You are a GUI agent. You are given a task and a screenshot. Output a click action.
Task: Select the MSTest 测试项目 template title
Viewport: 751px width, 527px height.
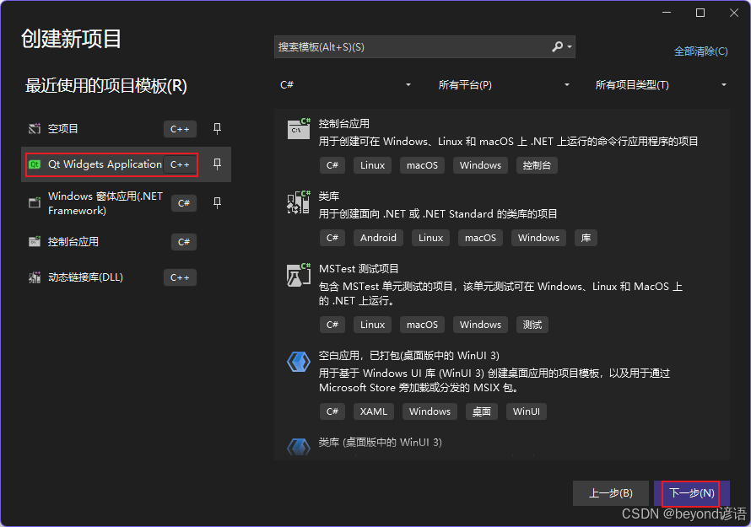tap(359, 269)
